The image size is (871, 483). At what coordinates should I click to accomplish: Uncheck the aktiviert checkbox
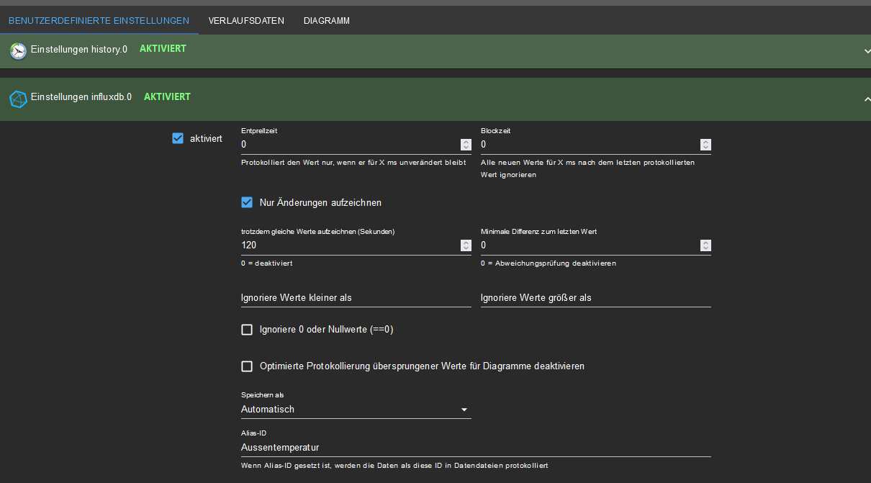(x=178, y=138)
